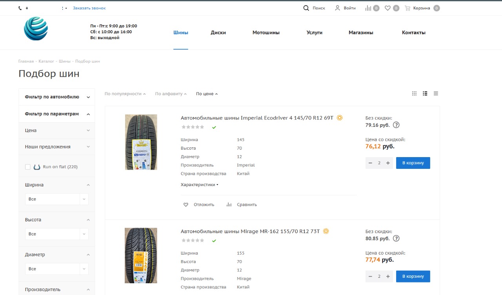Decrease quantity for Imperial tire
The image size is (502, 295).
pos(371,163)
